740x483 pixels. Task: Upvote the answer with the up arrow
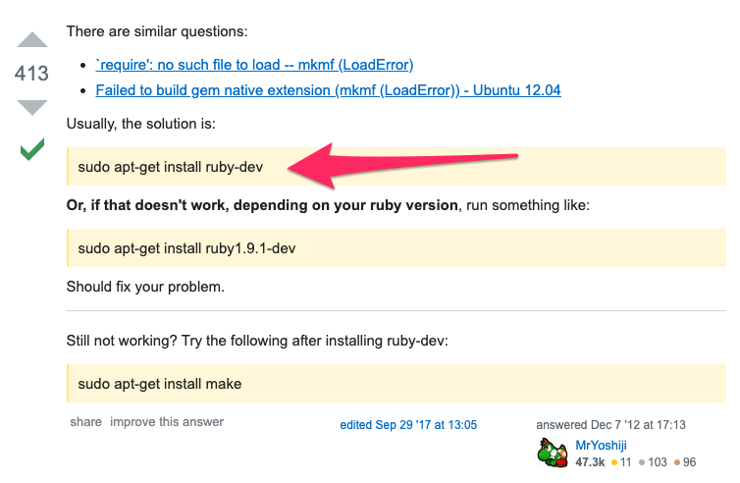pyautogui.click(x=32, y=39)
